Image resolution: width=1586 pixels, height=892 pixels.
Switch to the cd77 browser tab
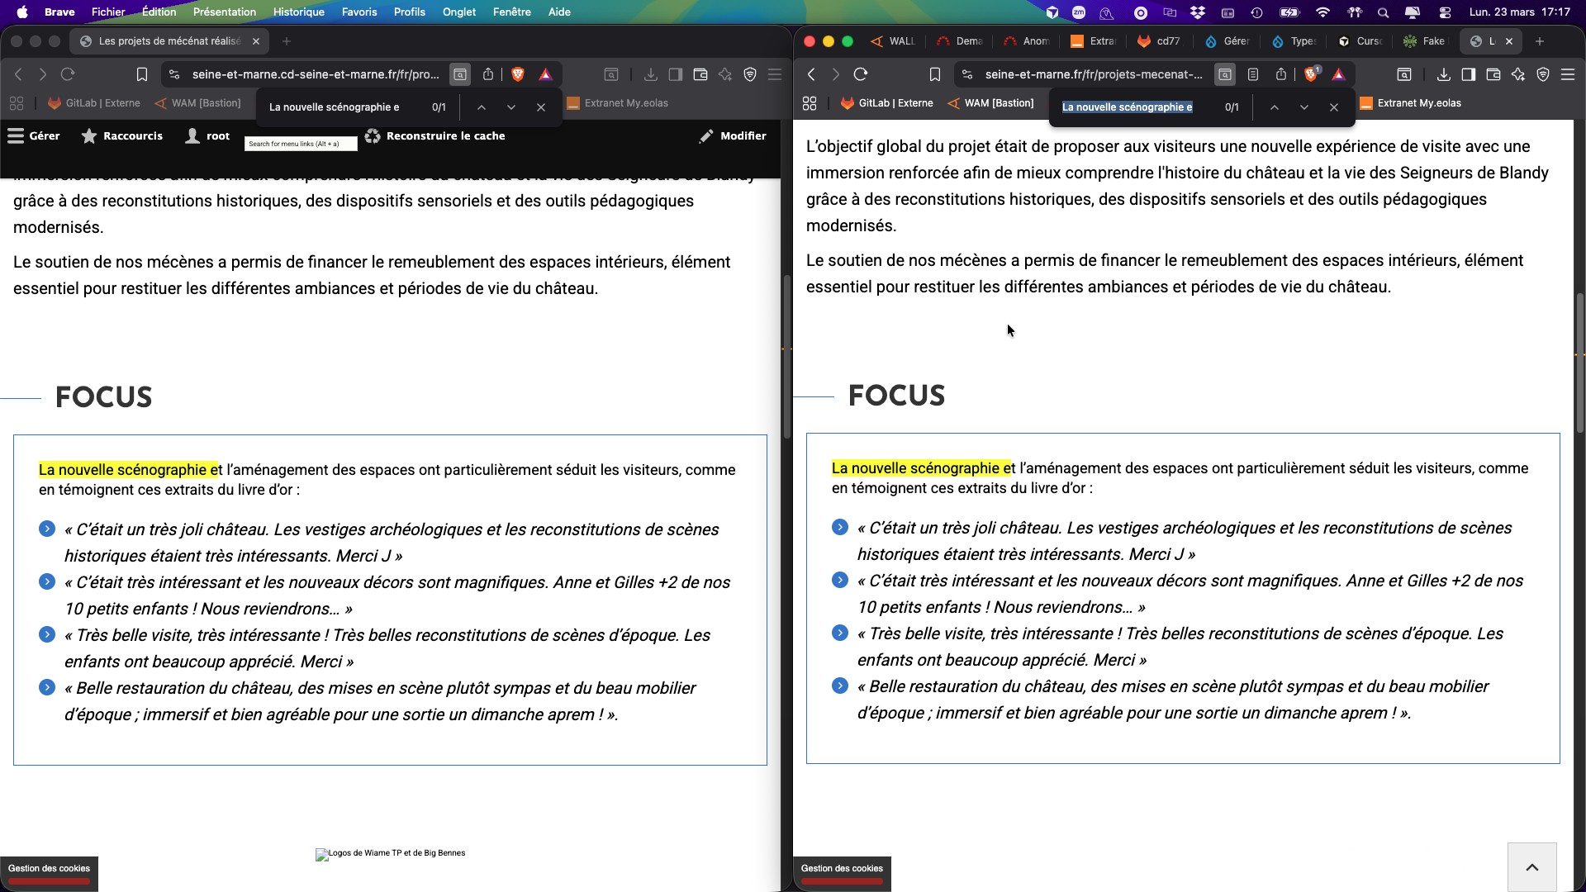1160,41
